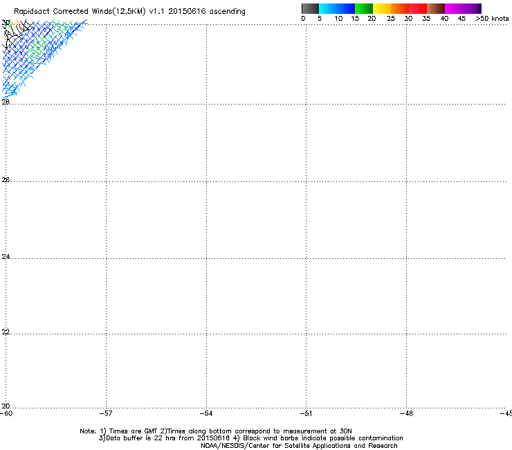Pick the orange 25–30 knots legend swatch

click(x=400, y=8)
